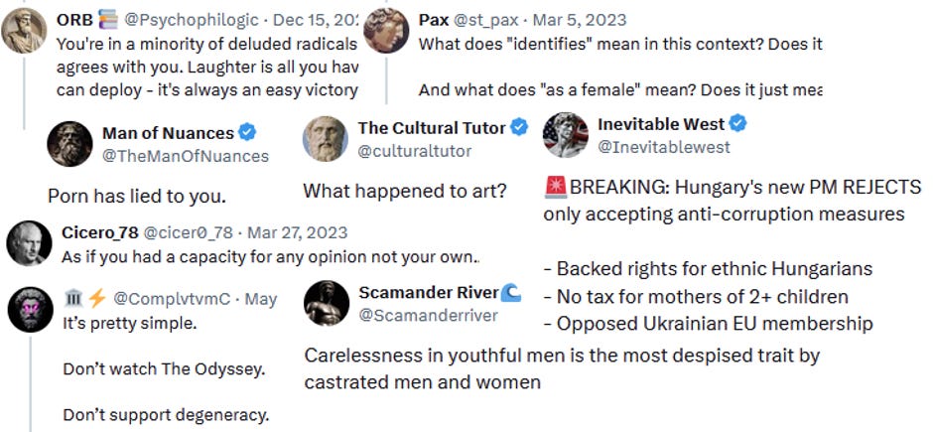The image size is (933, 432).
Task: Open the Mar 27, 2023 timestamp
Action: click(x=297, y=232)
